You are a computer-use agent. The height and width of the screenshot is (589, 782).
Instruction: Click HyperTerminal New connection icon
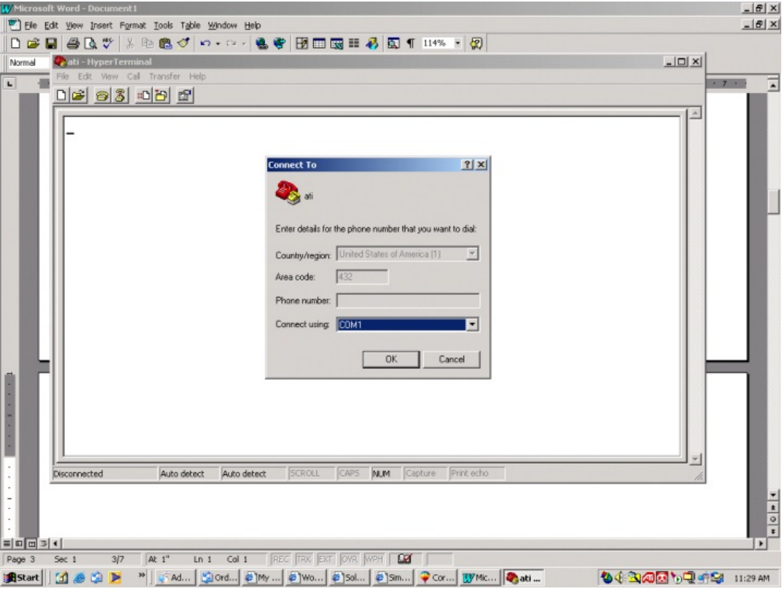[x=61, y=95]
